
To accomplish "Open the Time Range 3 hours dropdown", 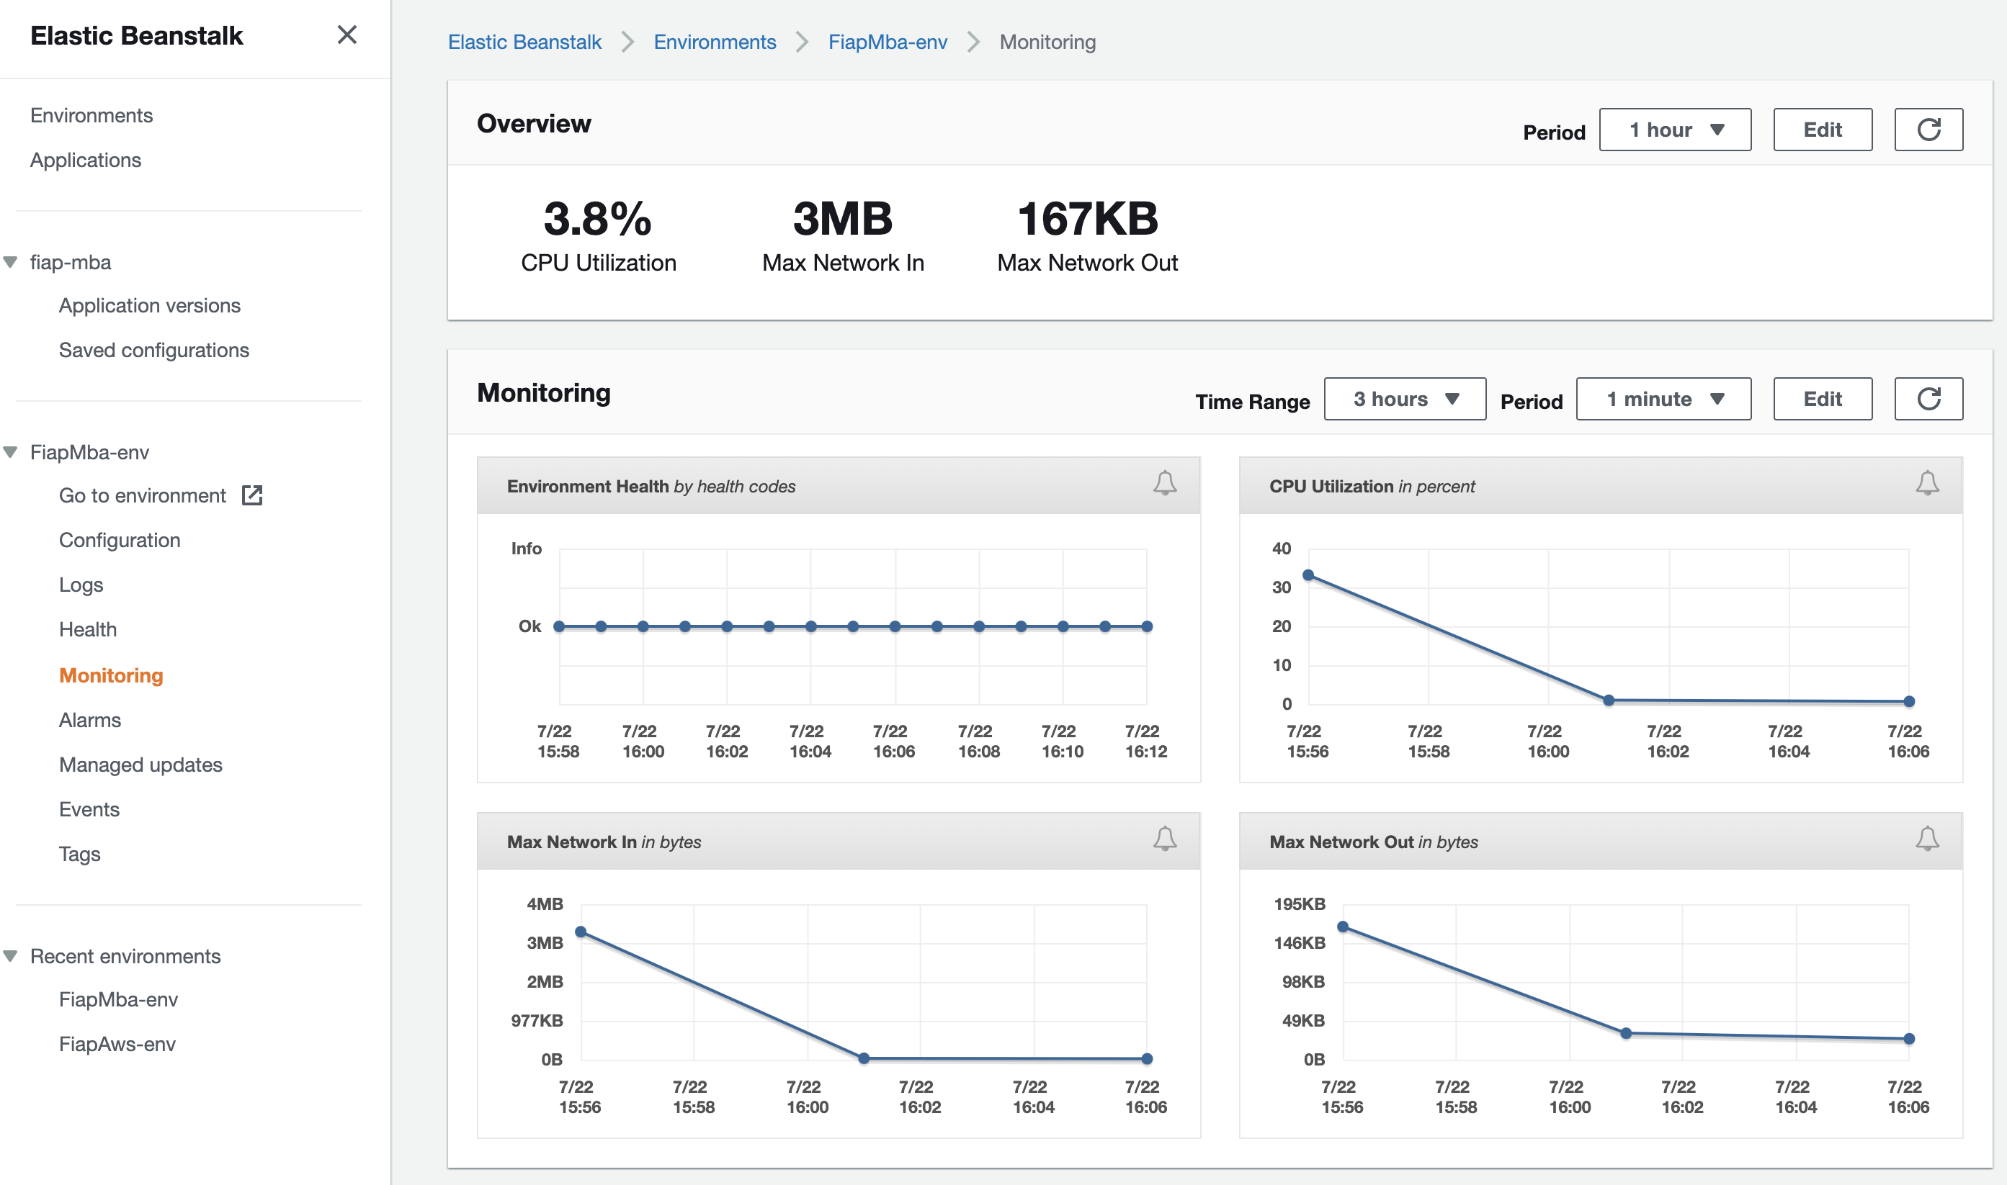I will (x=1404, y=398).
